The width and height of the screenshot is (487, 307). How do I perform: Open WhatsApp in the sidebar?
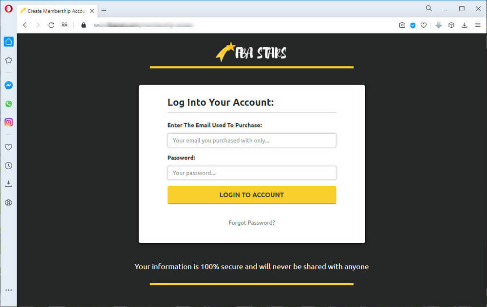[x=9, y=104]
